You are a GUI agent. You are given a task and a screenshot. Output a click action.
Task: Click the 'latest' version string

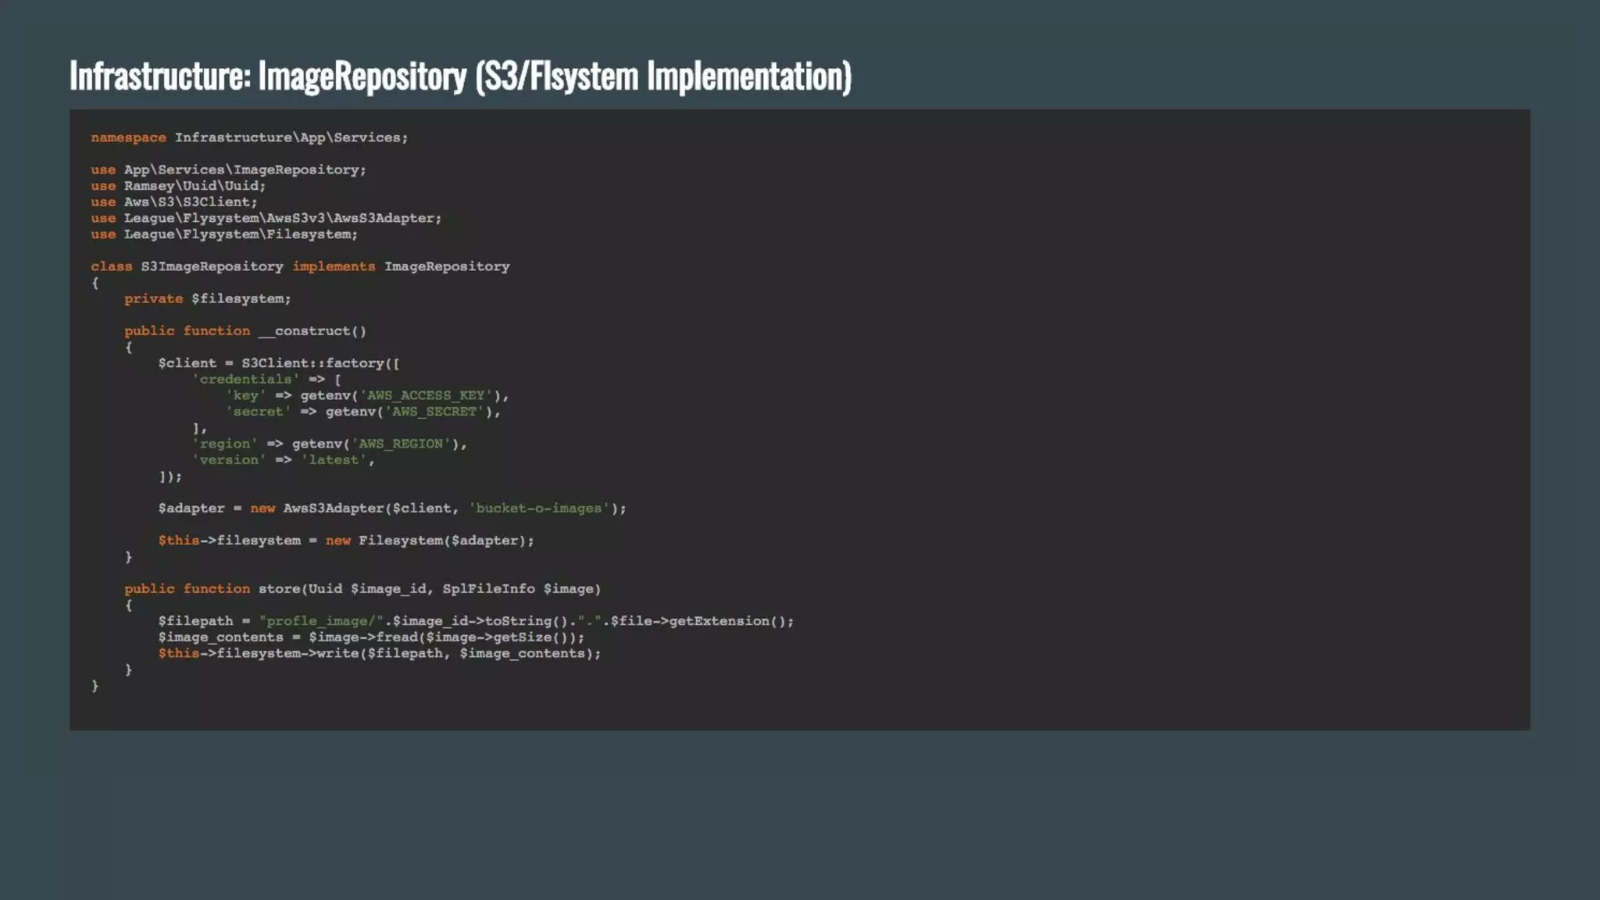(334, 460)
